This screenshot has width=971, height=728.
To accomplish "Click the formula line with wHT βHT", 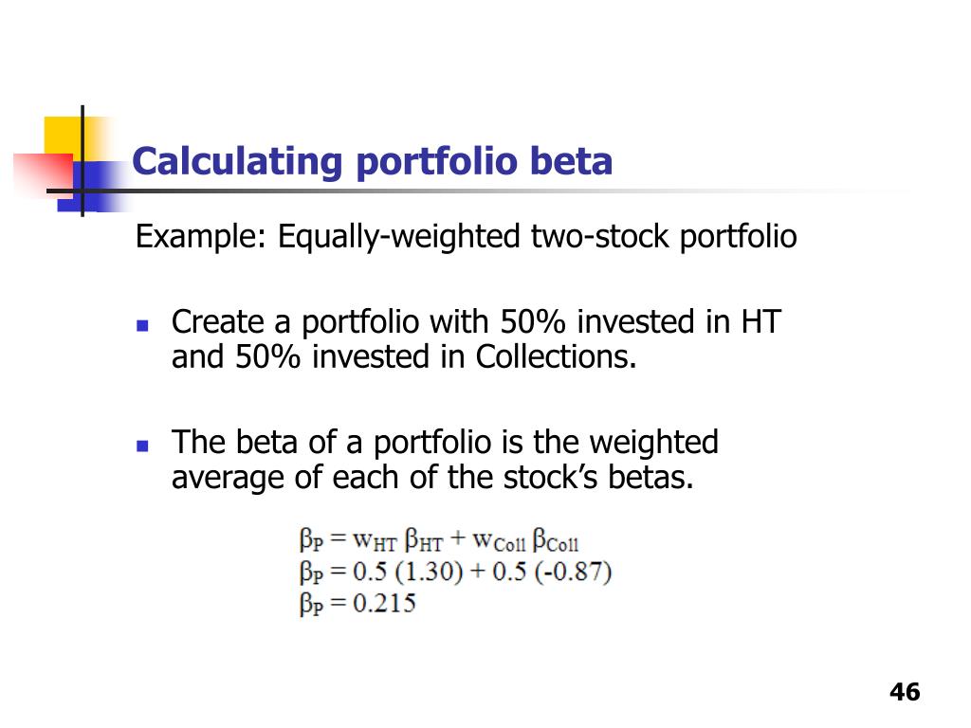I will click(x=439, y=539).
